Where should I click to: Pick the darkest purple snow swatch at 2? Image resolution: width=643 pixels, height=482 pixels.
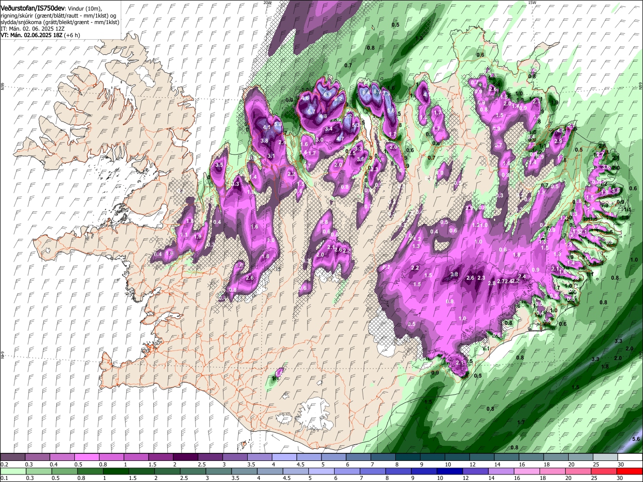[185, 457]
